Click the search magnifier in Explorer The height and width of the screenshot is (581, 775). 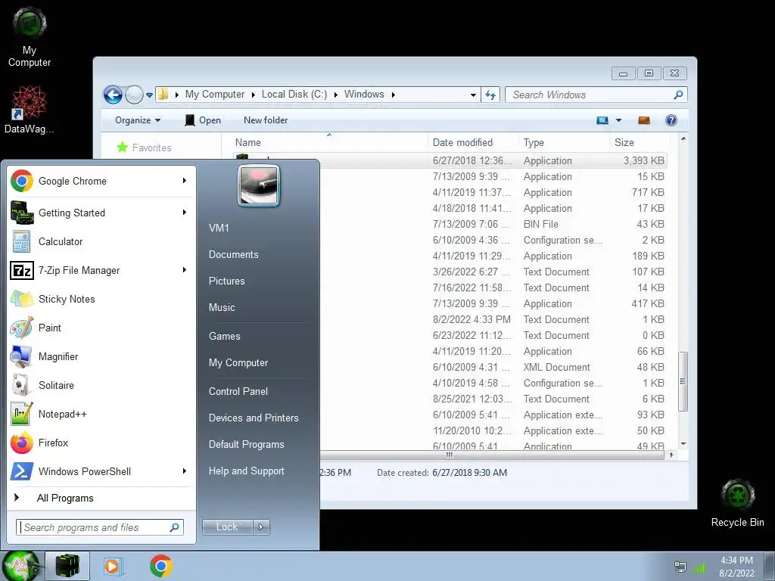(678, 95)
